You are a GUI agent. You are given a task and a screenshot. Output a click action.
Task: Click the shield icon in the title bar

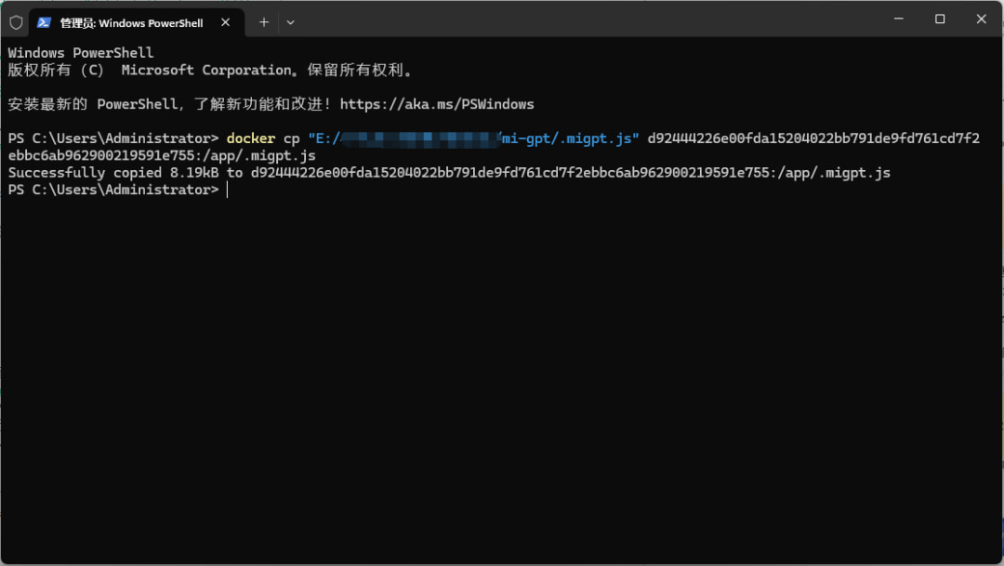click(16, 22)
